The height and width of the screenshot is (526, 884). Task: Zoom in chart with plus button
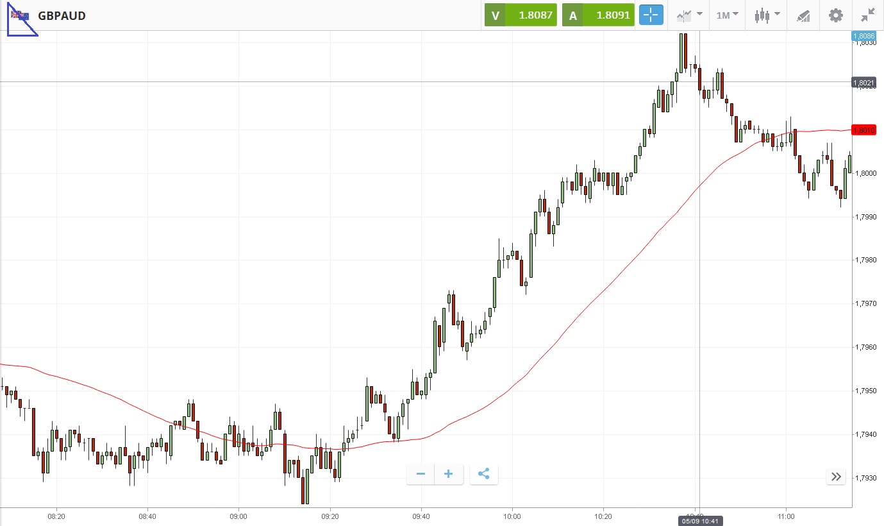449,474
